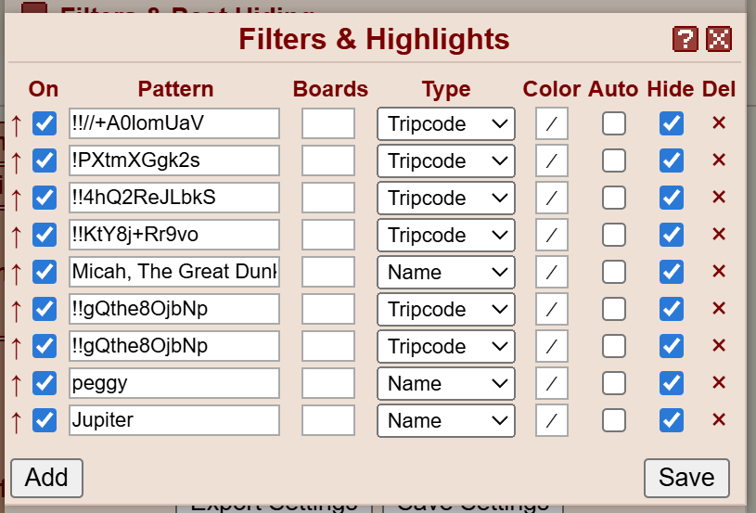
Task: Focus the peggy pattern field
Action: (x=174, y=383)
